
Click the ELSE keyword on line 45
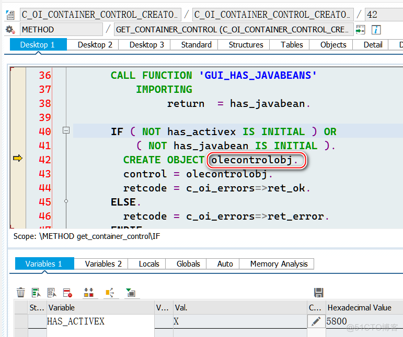coord(123,202)
